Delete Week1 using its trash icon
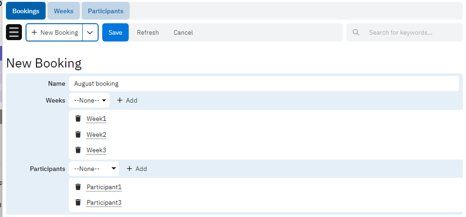466x217 pixels. point(78,119)
